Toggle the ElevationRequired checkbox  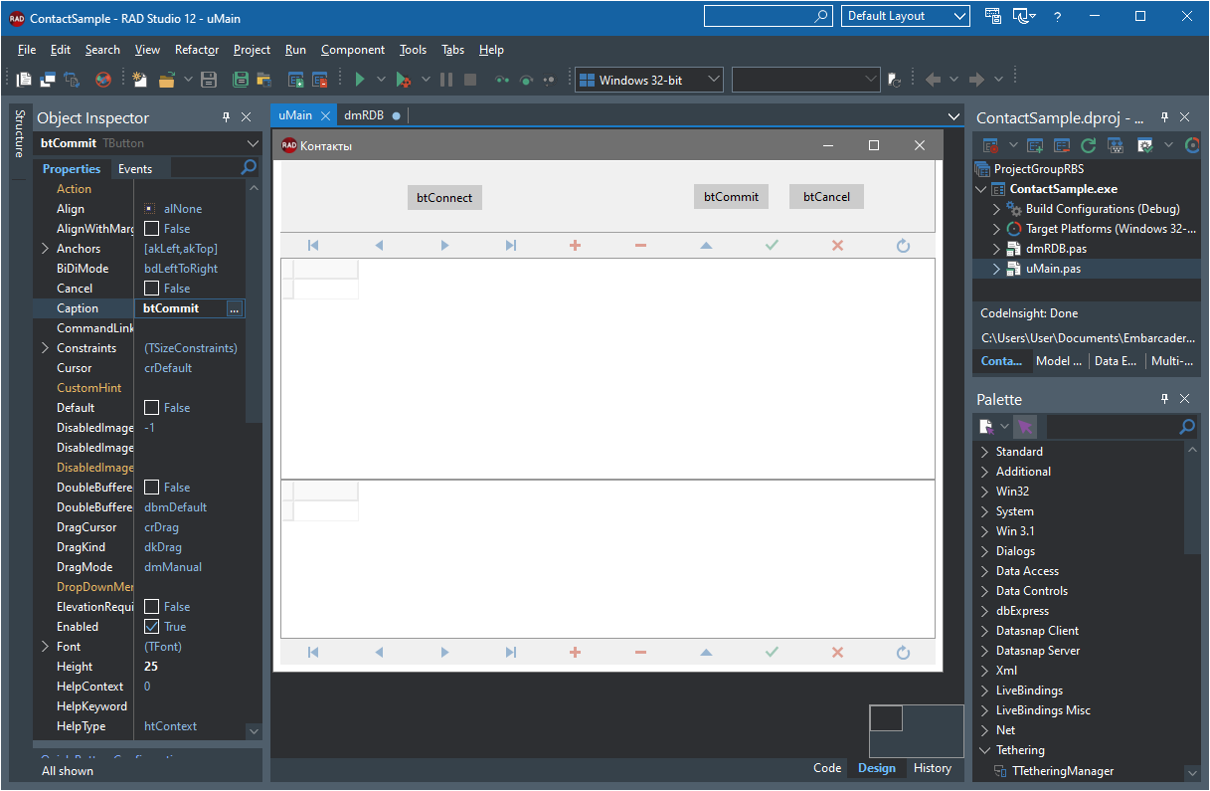(151, 607)
